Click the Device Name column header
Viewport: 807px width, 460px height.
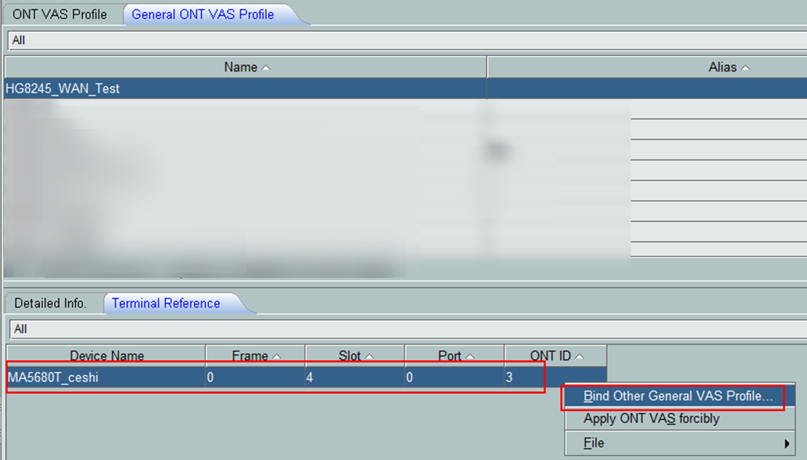[x=106, y=356]
